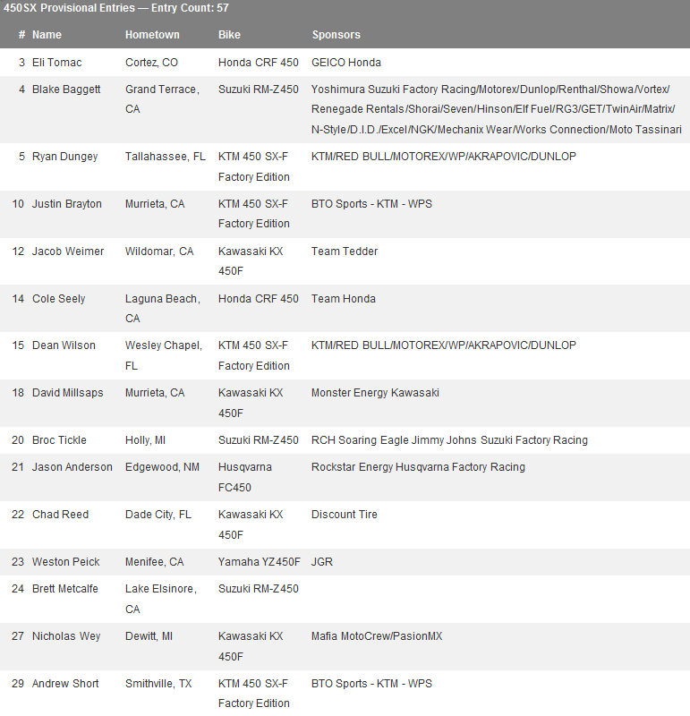Choose Jacob Weimer in the list
Screen dimensions: 690x716
coord(68,251)
